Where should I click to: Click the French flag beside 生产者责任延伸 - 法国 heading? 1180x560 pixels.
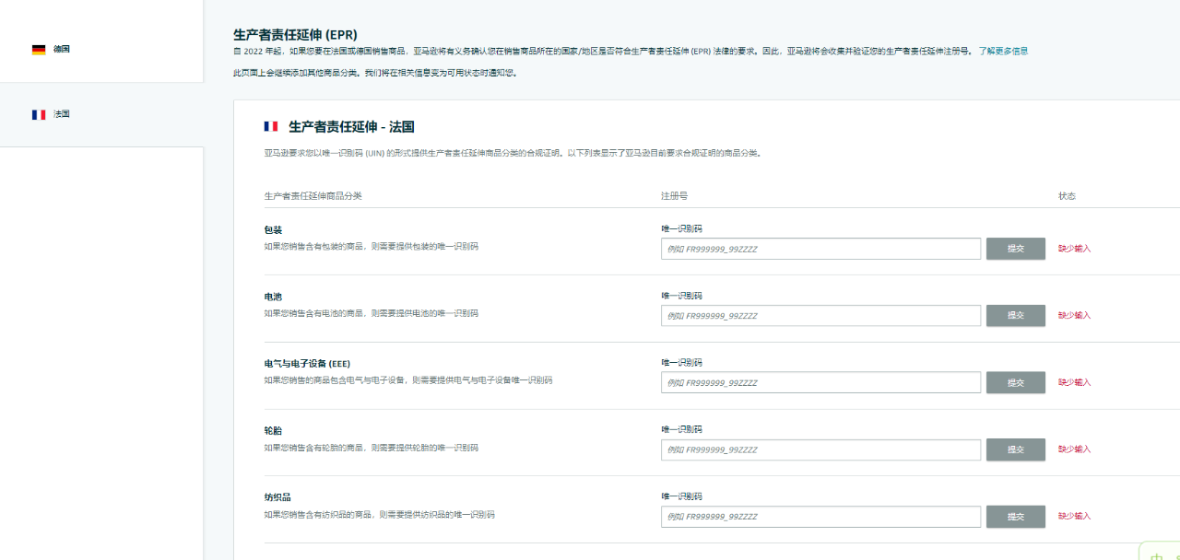click(x=270, y=126)
